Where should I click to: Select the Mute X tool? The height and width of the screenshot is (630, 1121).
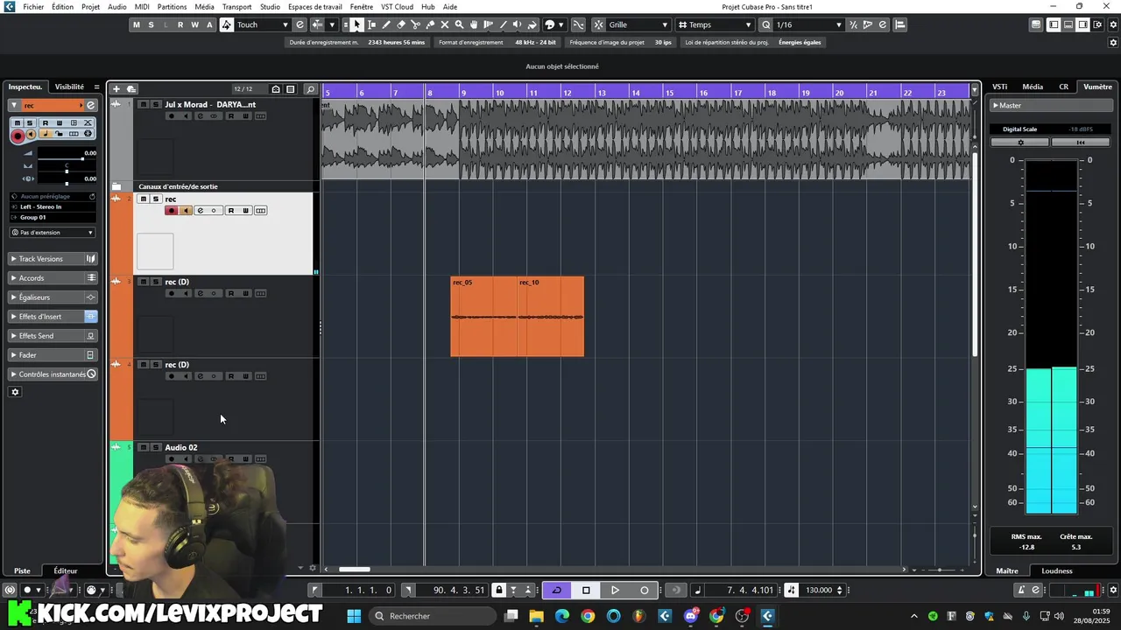pyautogui.click(x=444, y=24)
